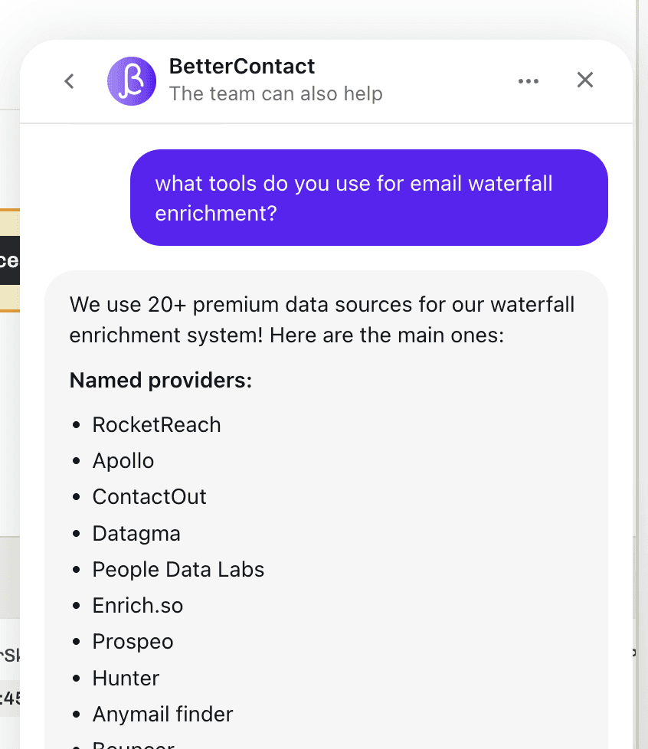Viewport: 648px width, 749px height.
Task: Click the back arrow in the chat header
Action: point(69,80)
